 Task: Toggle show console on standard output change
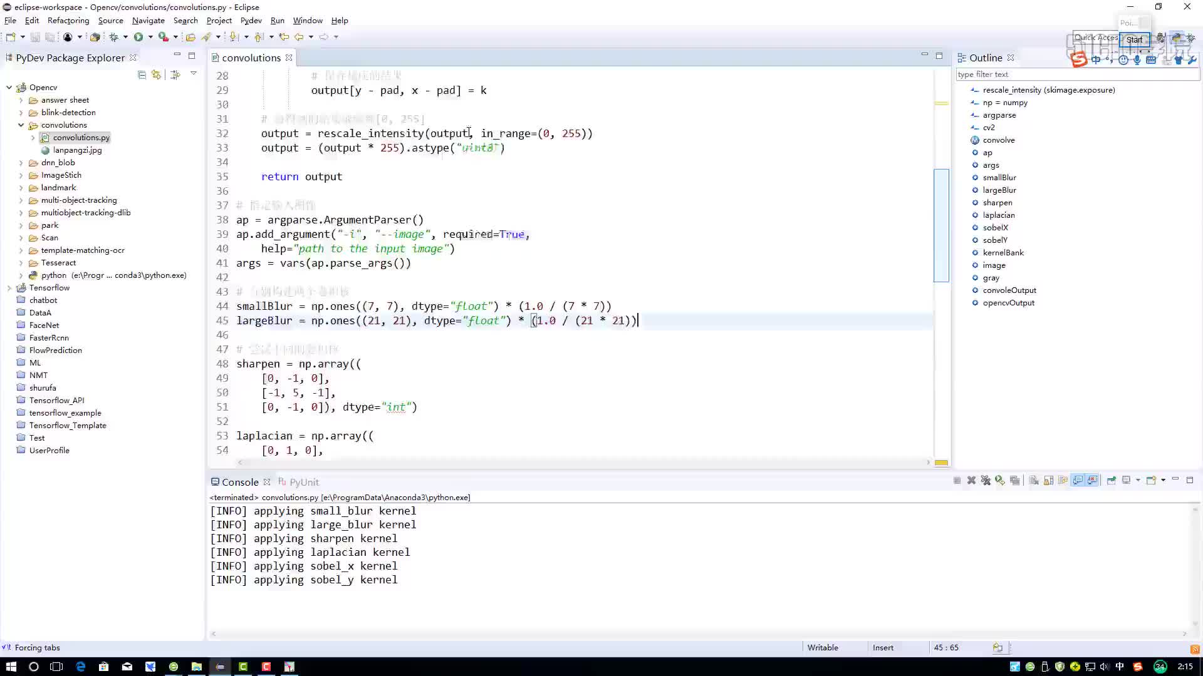pyautogui.click(x=1078, y=481)
